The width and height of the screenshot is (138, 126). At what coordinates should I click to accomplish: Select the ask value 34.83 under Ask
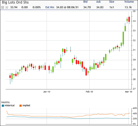tap(100, 7)
